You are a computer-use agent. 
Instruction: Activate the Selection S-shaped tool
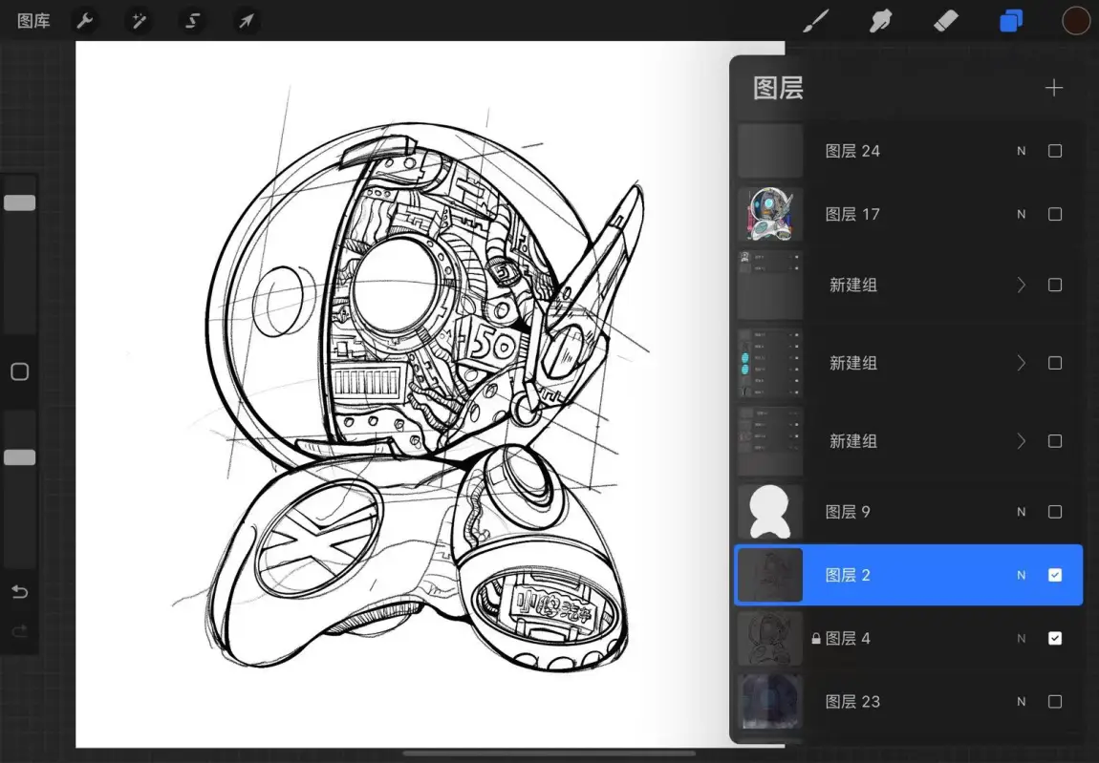[193, 21]
